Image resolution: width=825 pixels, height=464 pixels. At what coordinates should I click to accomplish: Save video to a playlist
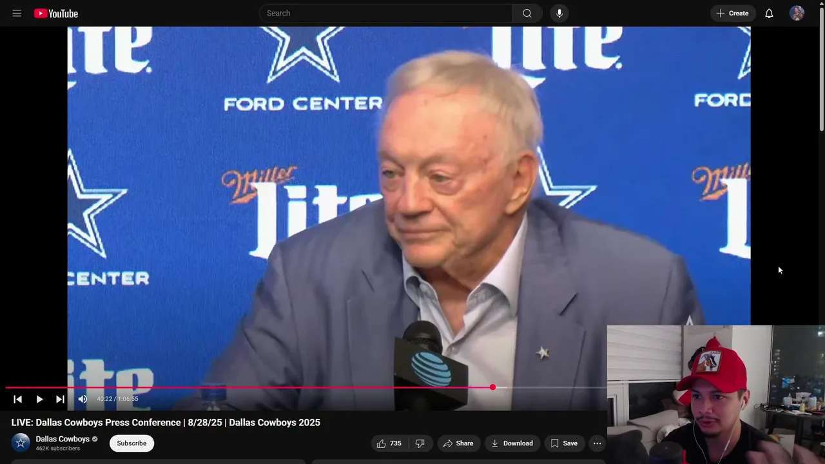point(564,443)
